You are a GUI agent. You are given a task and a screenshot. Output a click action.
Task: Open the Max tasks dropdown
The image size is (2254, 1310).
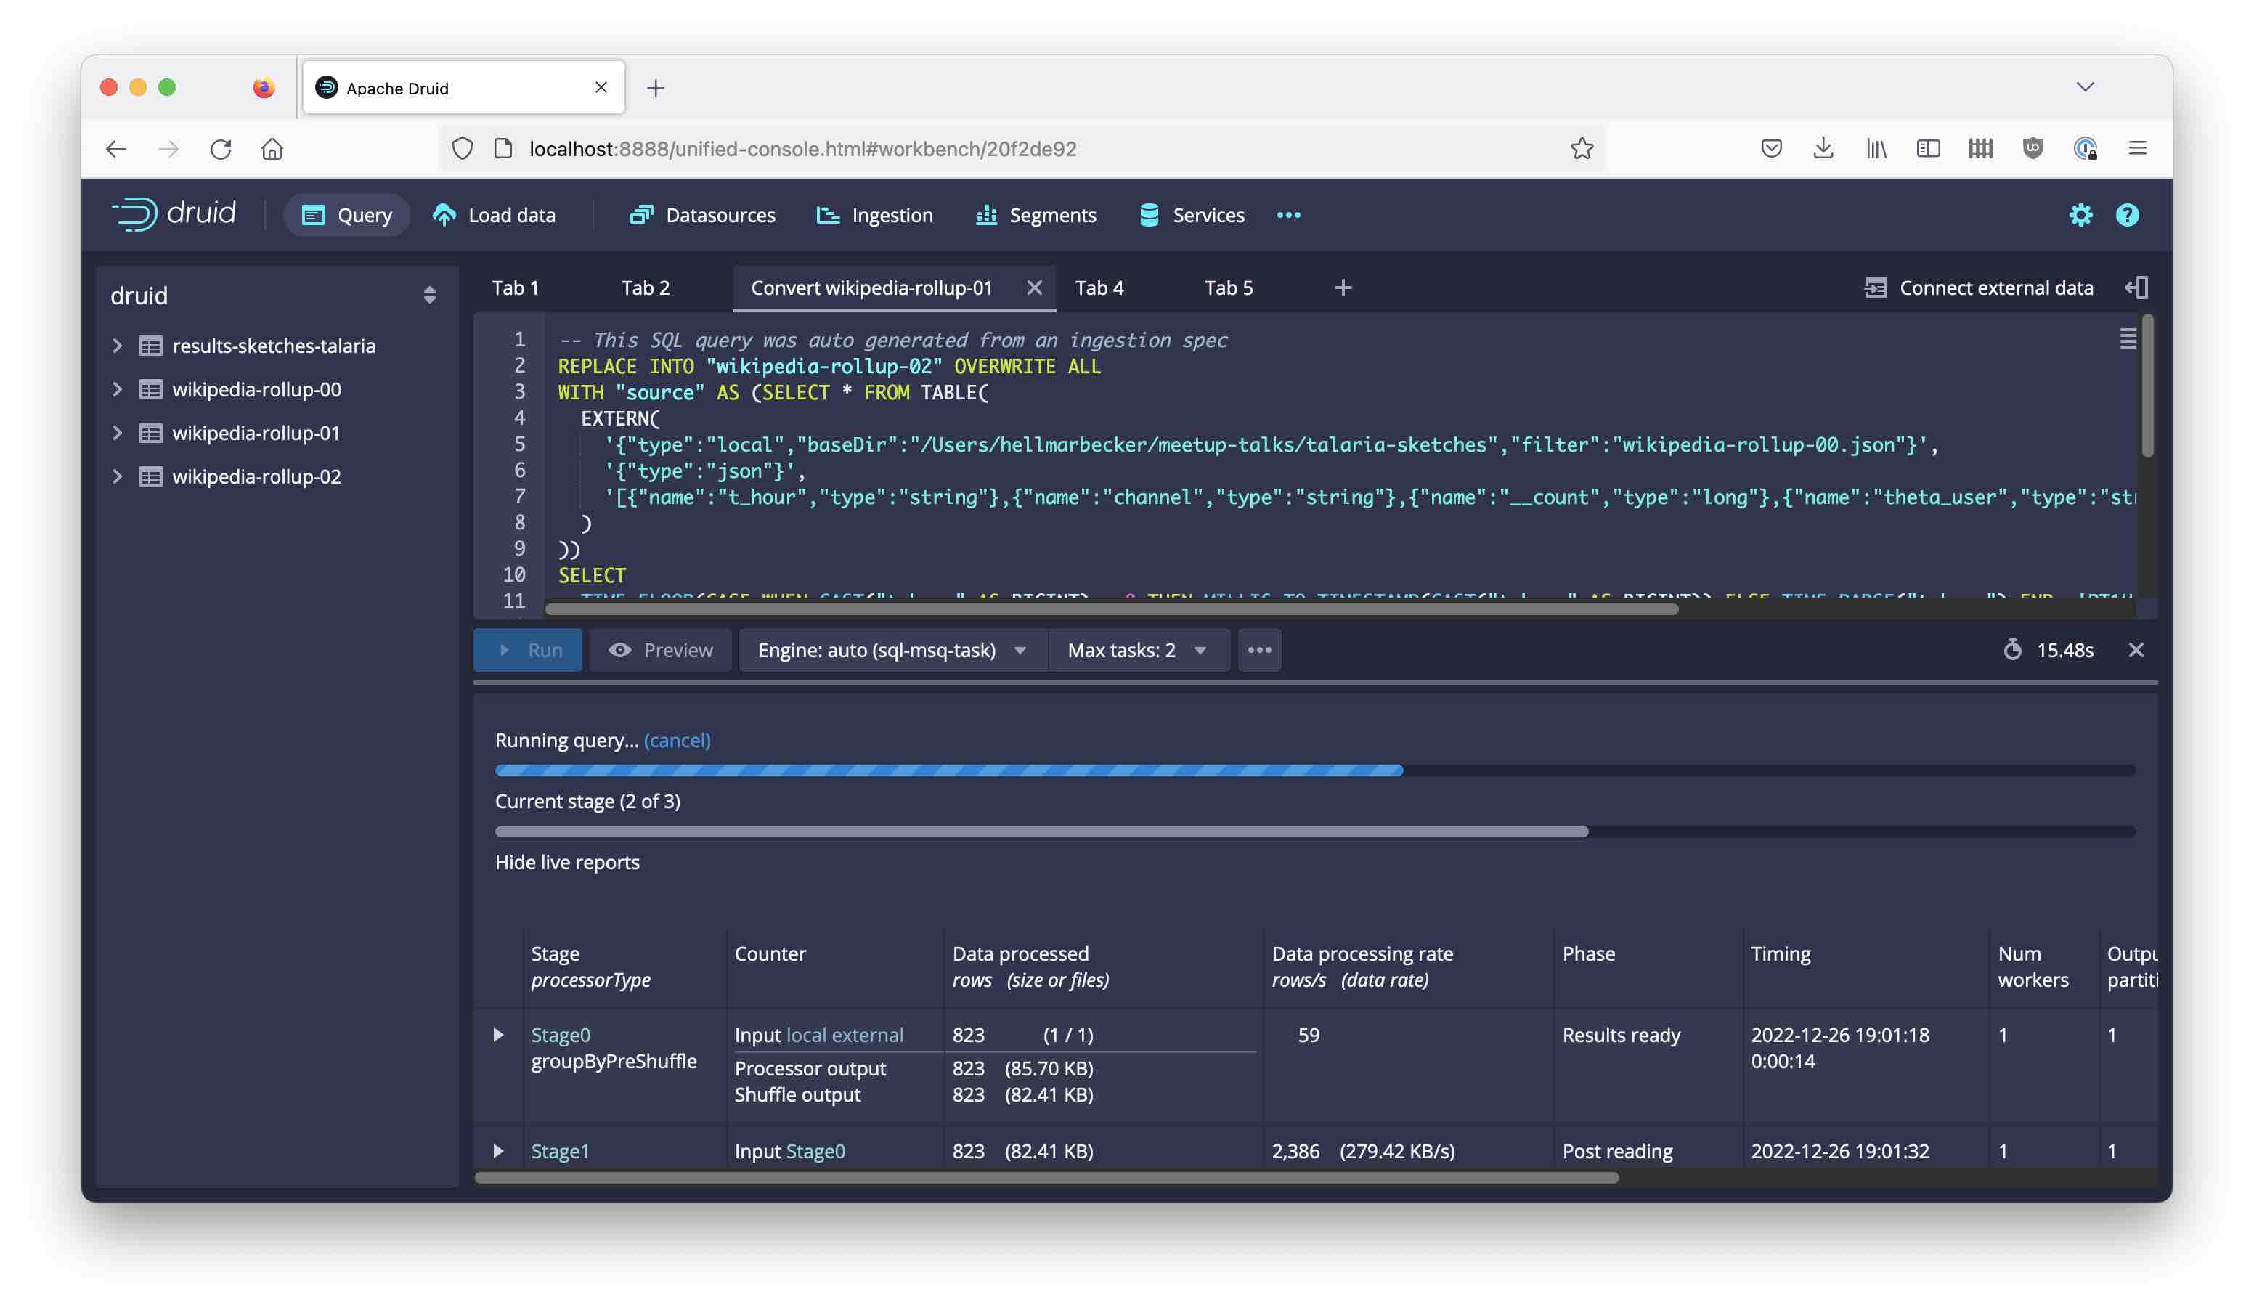tap(1136, 650)
